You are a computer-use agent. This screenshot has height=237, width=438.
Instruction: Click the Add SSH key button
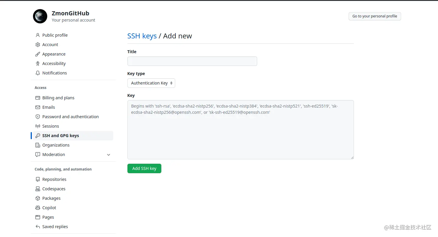click(144, 168)
